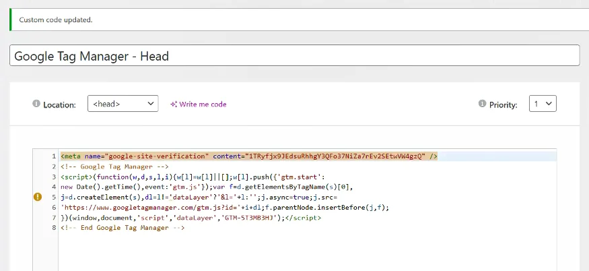Edit the Google Tag Manager - Head title field

click(295, 55)
